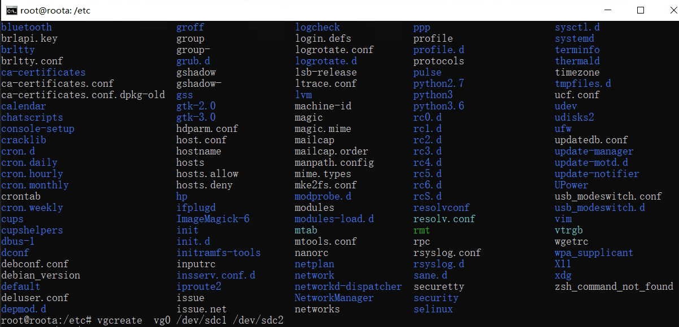Click the initramfs-tools directory name
This screenshot has width=679, height=327.
tap(219, 253)
